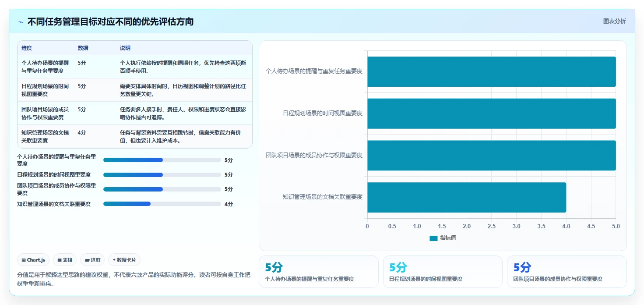Click the footnote text starting 分值是用于解释
Image resolution: width=644 pixels, height=305 pixels.
tap(134, 279)
